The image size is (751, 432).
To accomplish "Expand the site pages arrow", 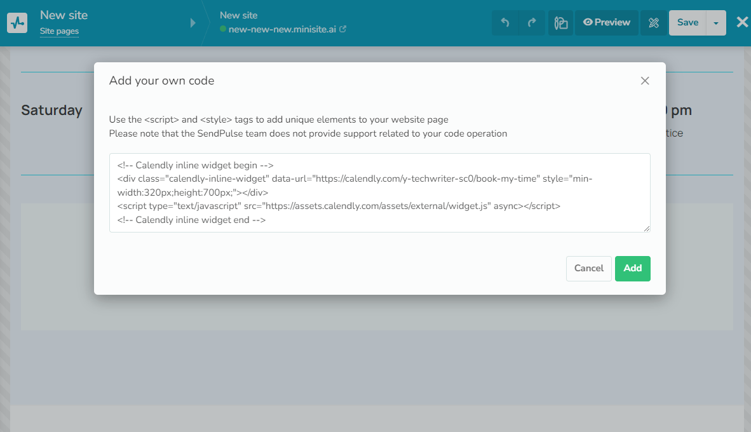I will (193, 24).
